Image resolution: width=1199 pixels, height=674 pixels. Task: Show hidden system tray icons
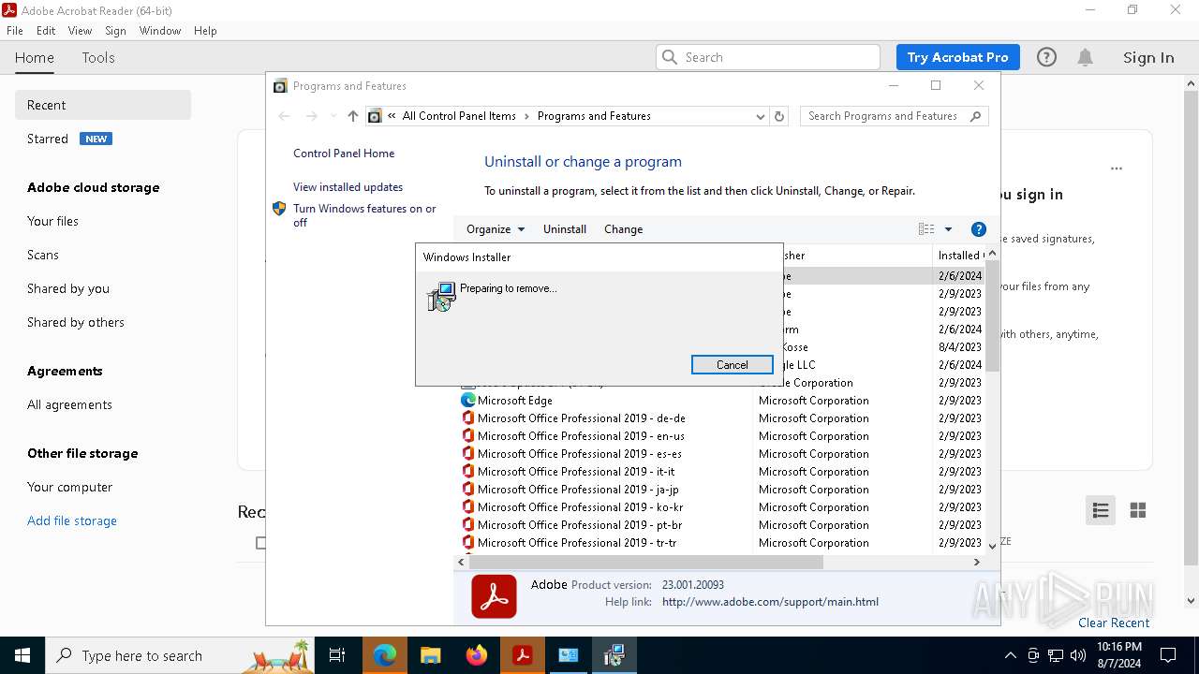(x=1010, y=655)
